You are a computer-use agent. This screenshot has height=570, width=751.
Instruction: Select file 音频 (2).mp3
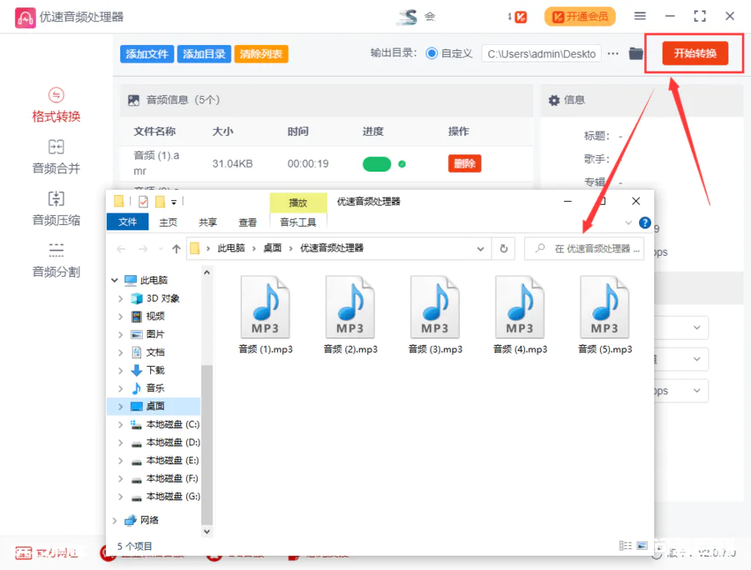[350, 315]
